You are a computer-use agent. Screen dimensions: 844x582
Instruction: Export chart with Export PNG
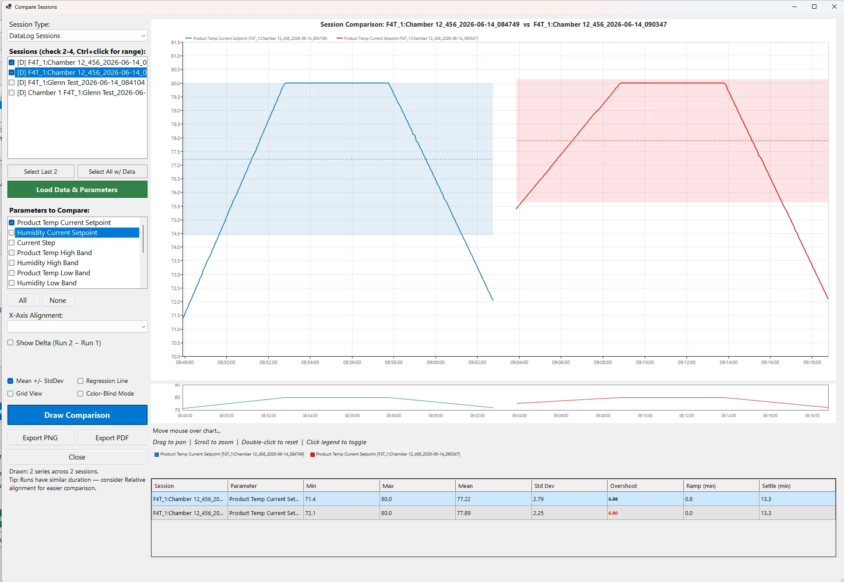41,438
